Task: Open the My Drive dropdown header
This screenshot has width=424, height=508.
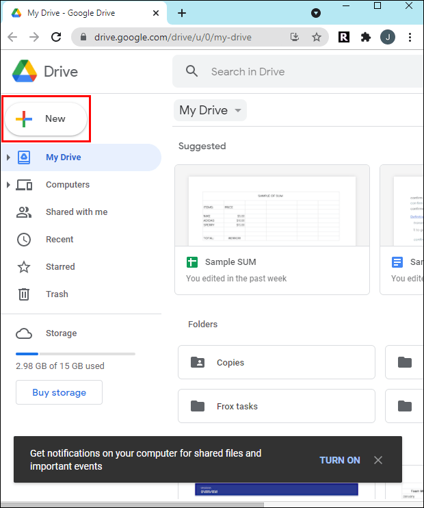Action: 210,110
